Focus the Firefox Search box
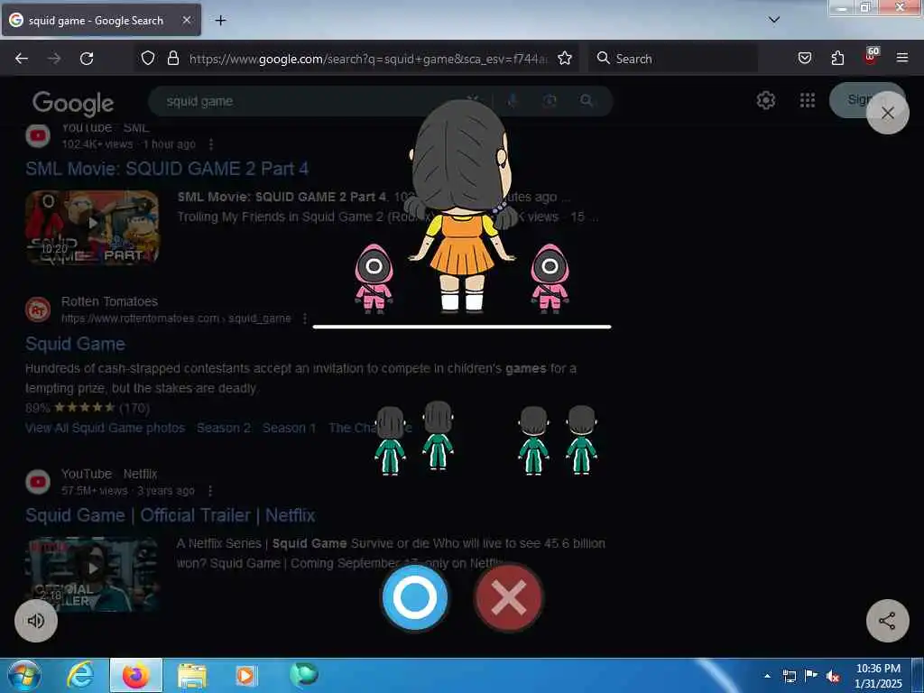 (x=672, y=59)
